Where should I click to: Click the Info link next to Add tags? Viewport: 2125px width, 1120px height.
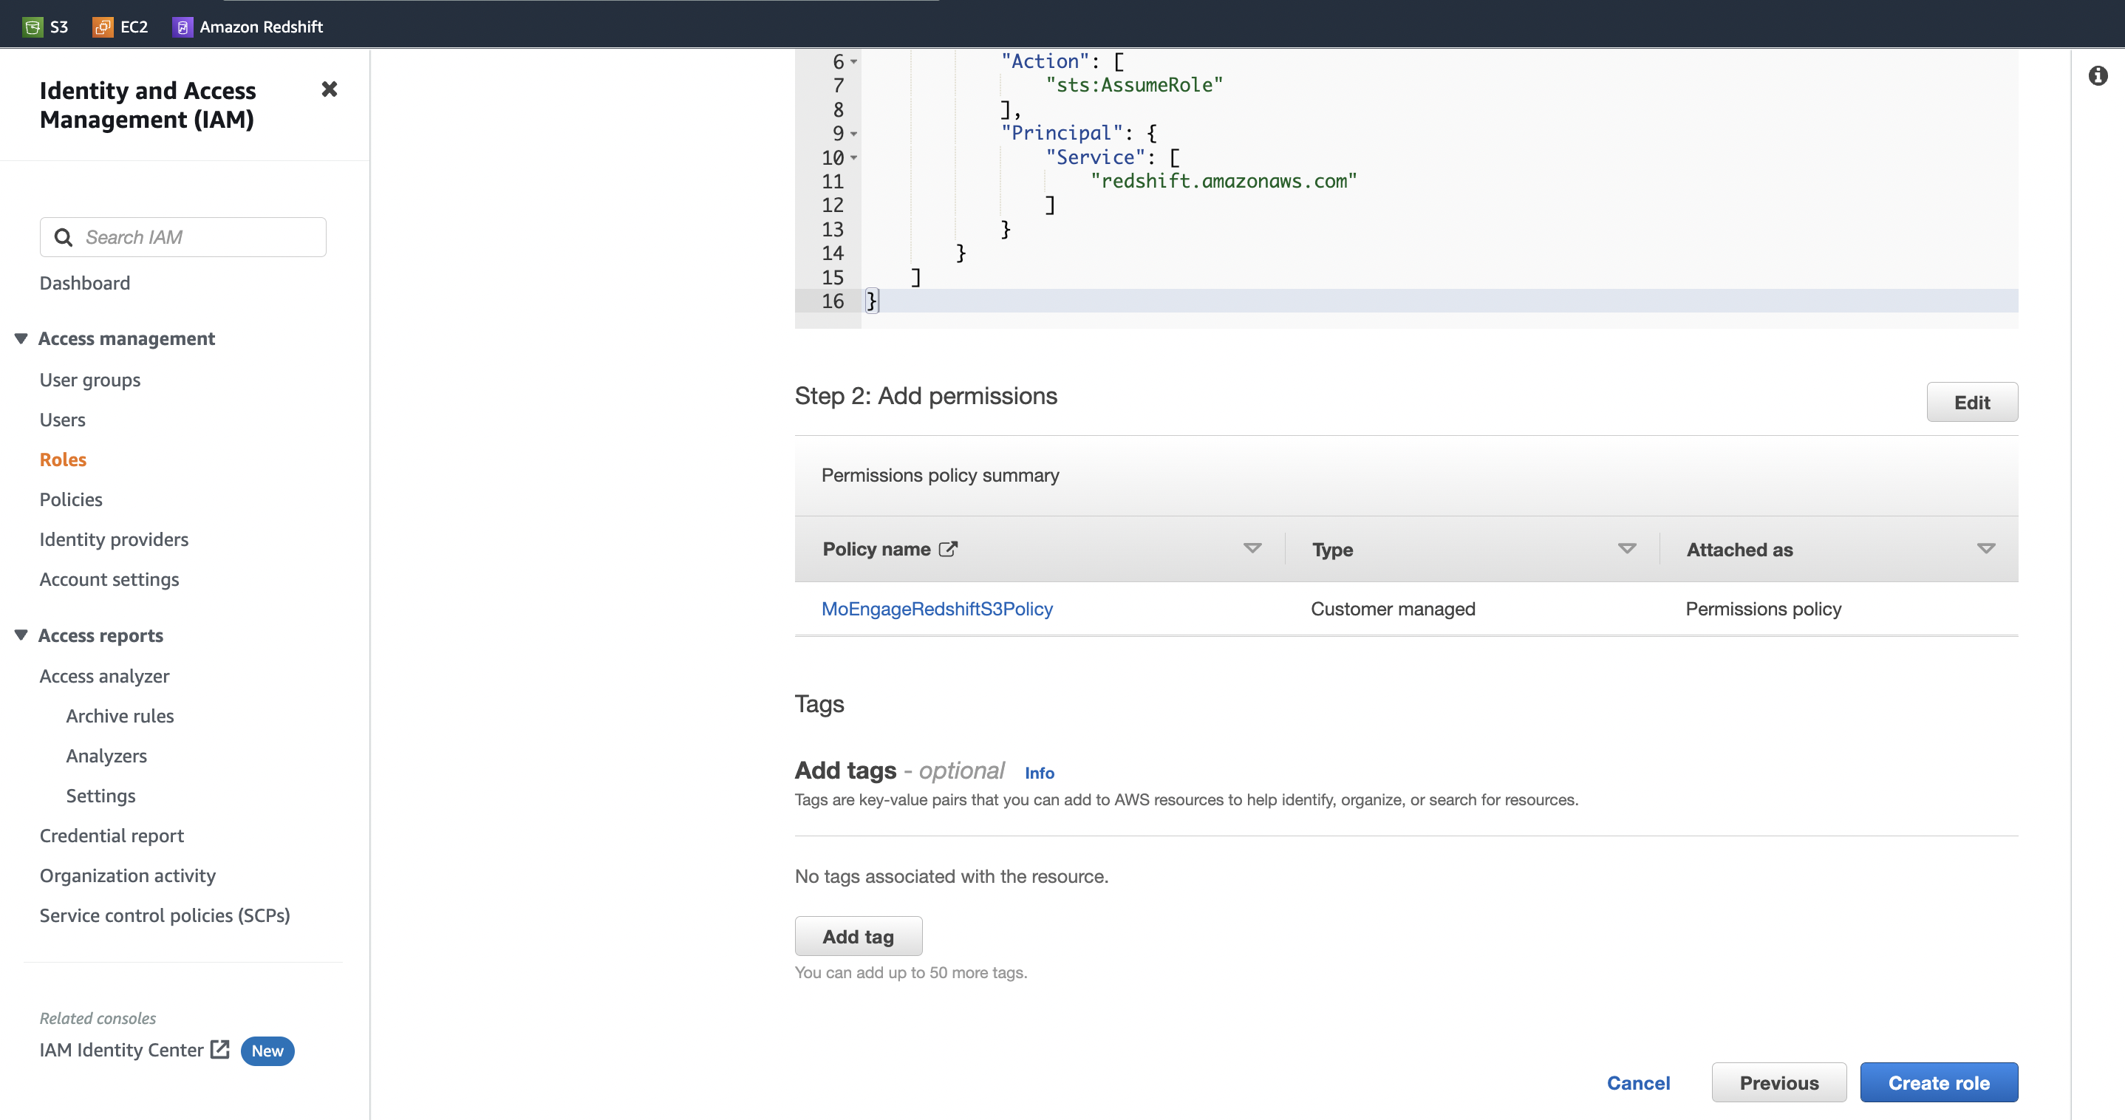tap(1040, 773)
